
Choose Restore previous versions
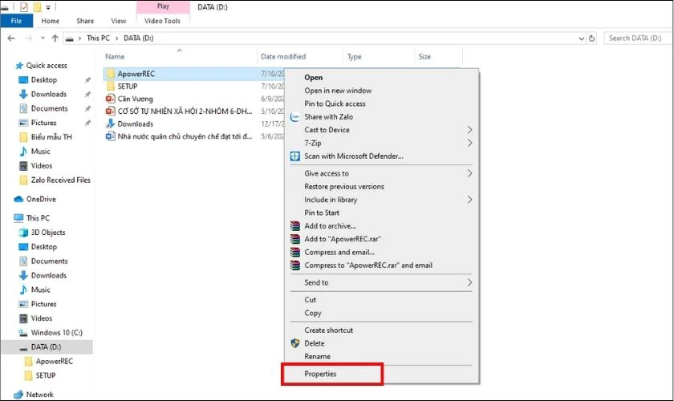tap(344, 187)
